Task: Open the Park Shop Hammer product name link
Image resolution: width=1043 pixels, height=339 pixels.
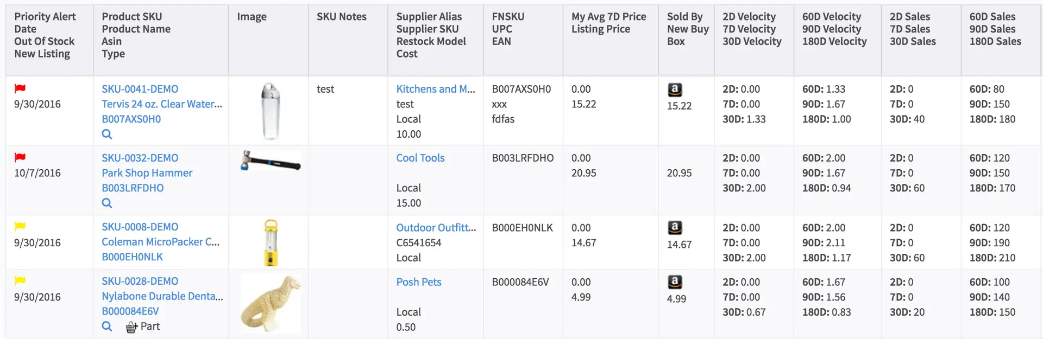Action: pos(147,173)
